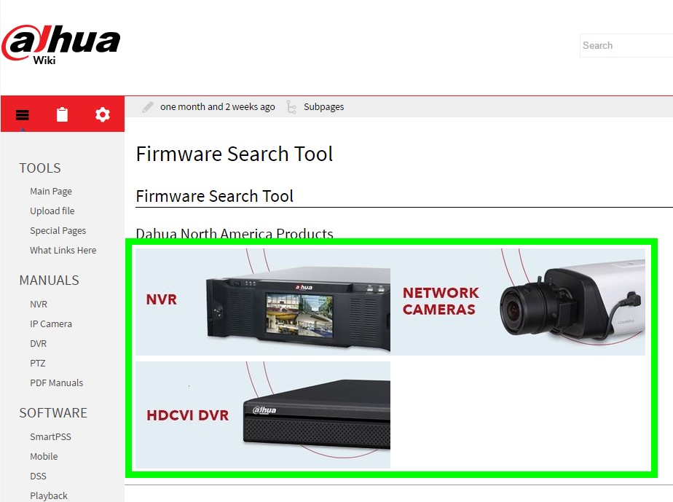The image size is (673, 502).
Task: Go to the Upload file page
Action: [52, 211]
